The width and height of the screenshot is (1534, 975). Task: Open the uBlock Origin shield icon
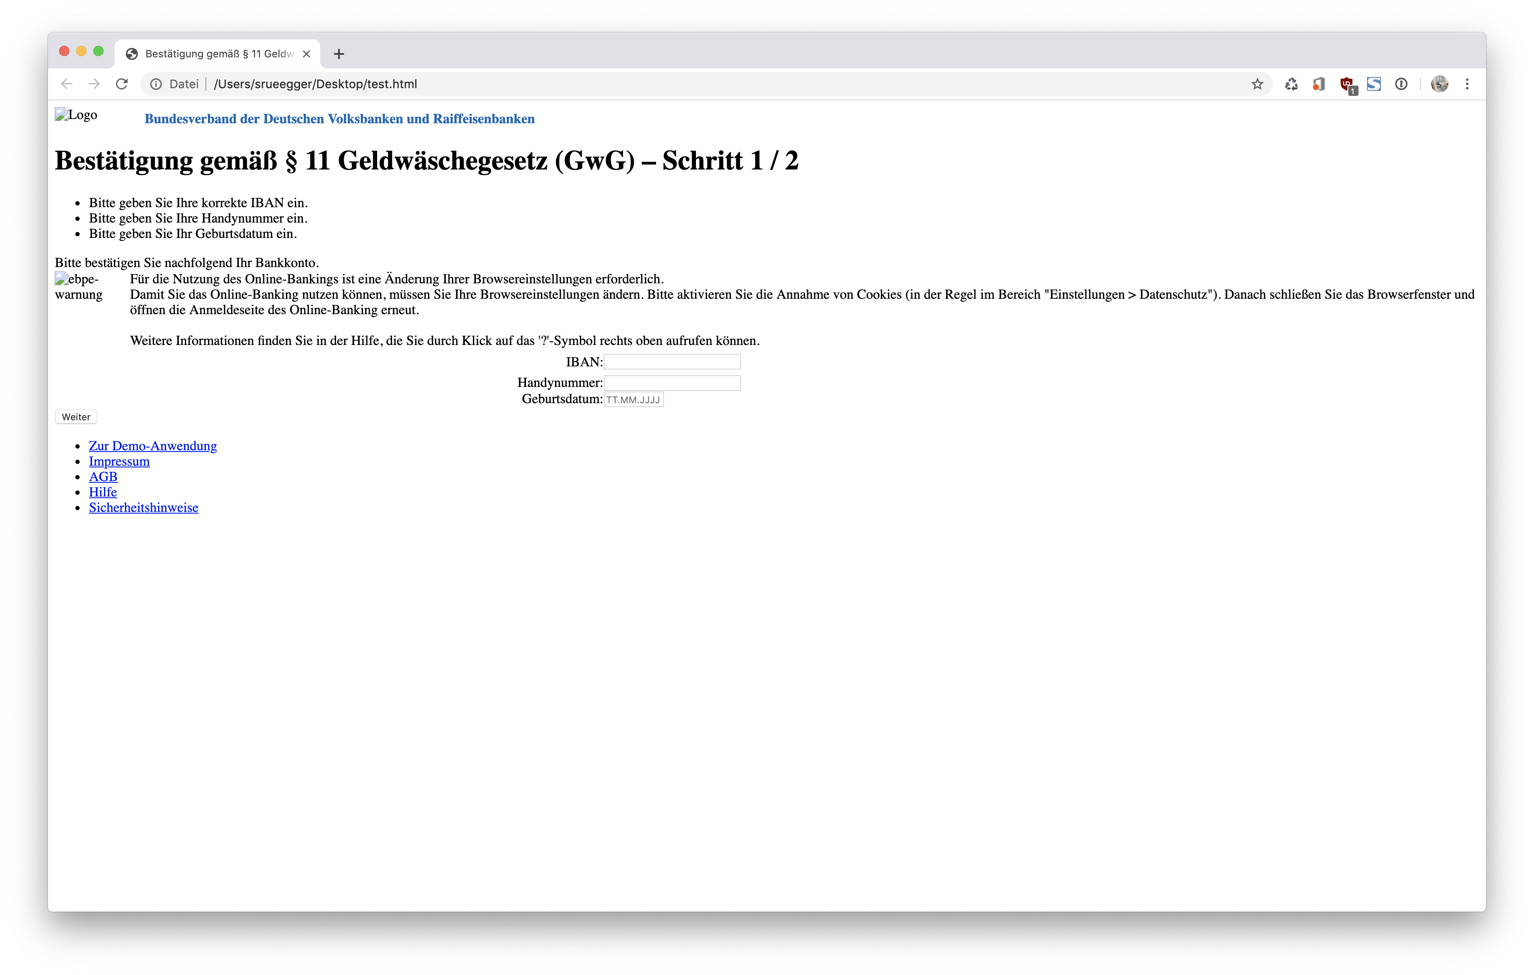click(x=1347, y=85)
